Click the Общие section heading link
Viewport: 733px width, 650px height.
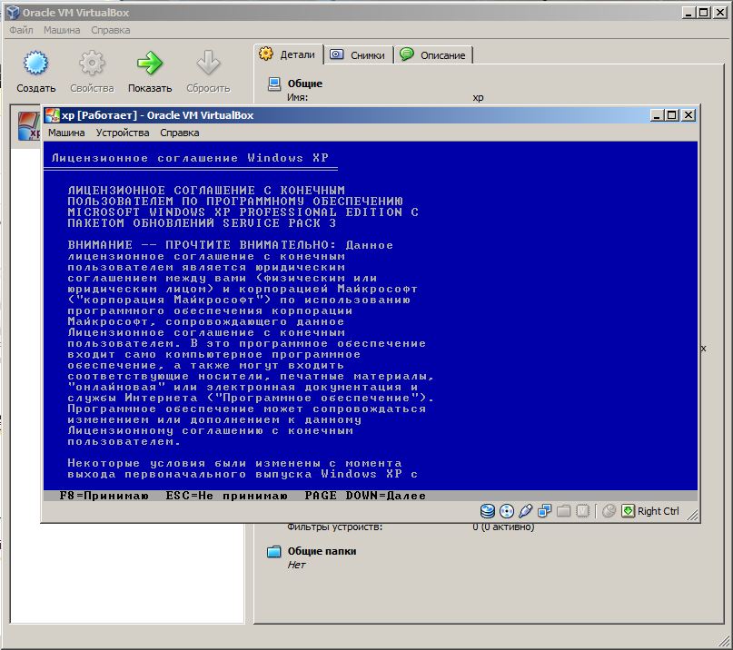click(x=305, y=84)
